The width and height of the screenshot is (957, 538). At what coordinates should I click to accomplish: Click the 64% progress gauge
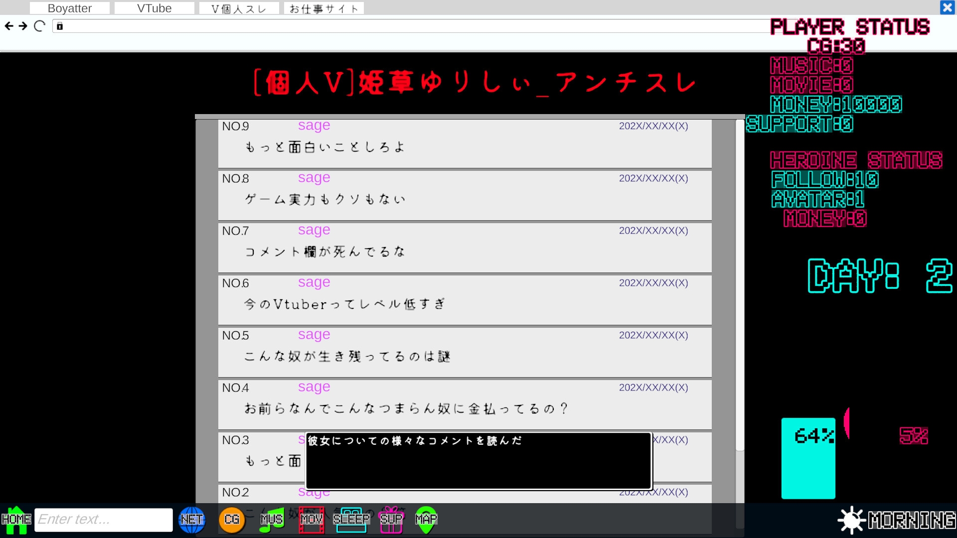pyautogui.click(x=808, y=459)
